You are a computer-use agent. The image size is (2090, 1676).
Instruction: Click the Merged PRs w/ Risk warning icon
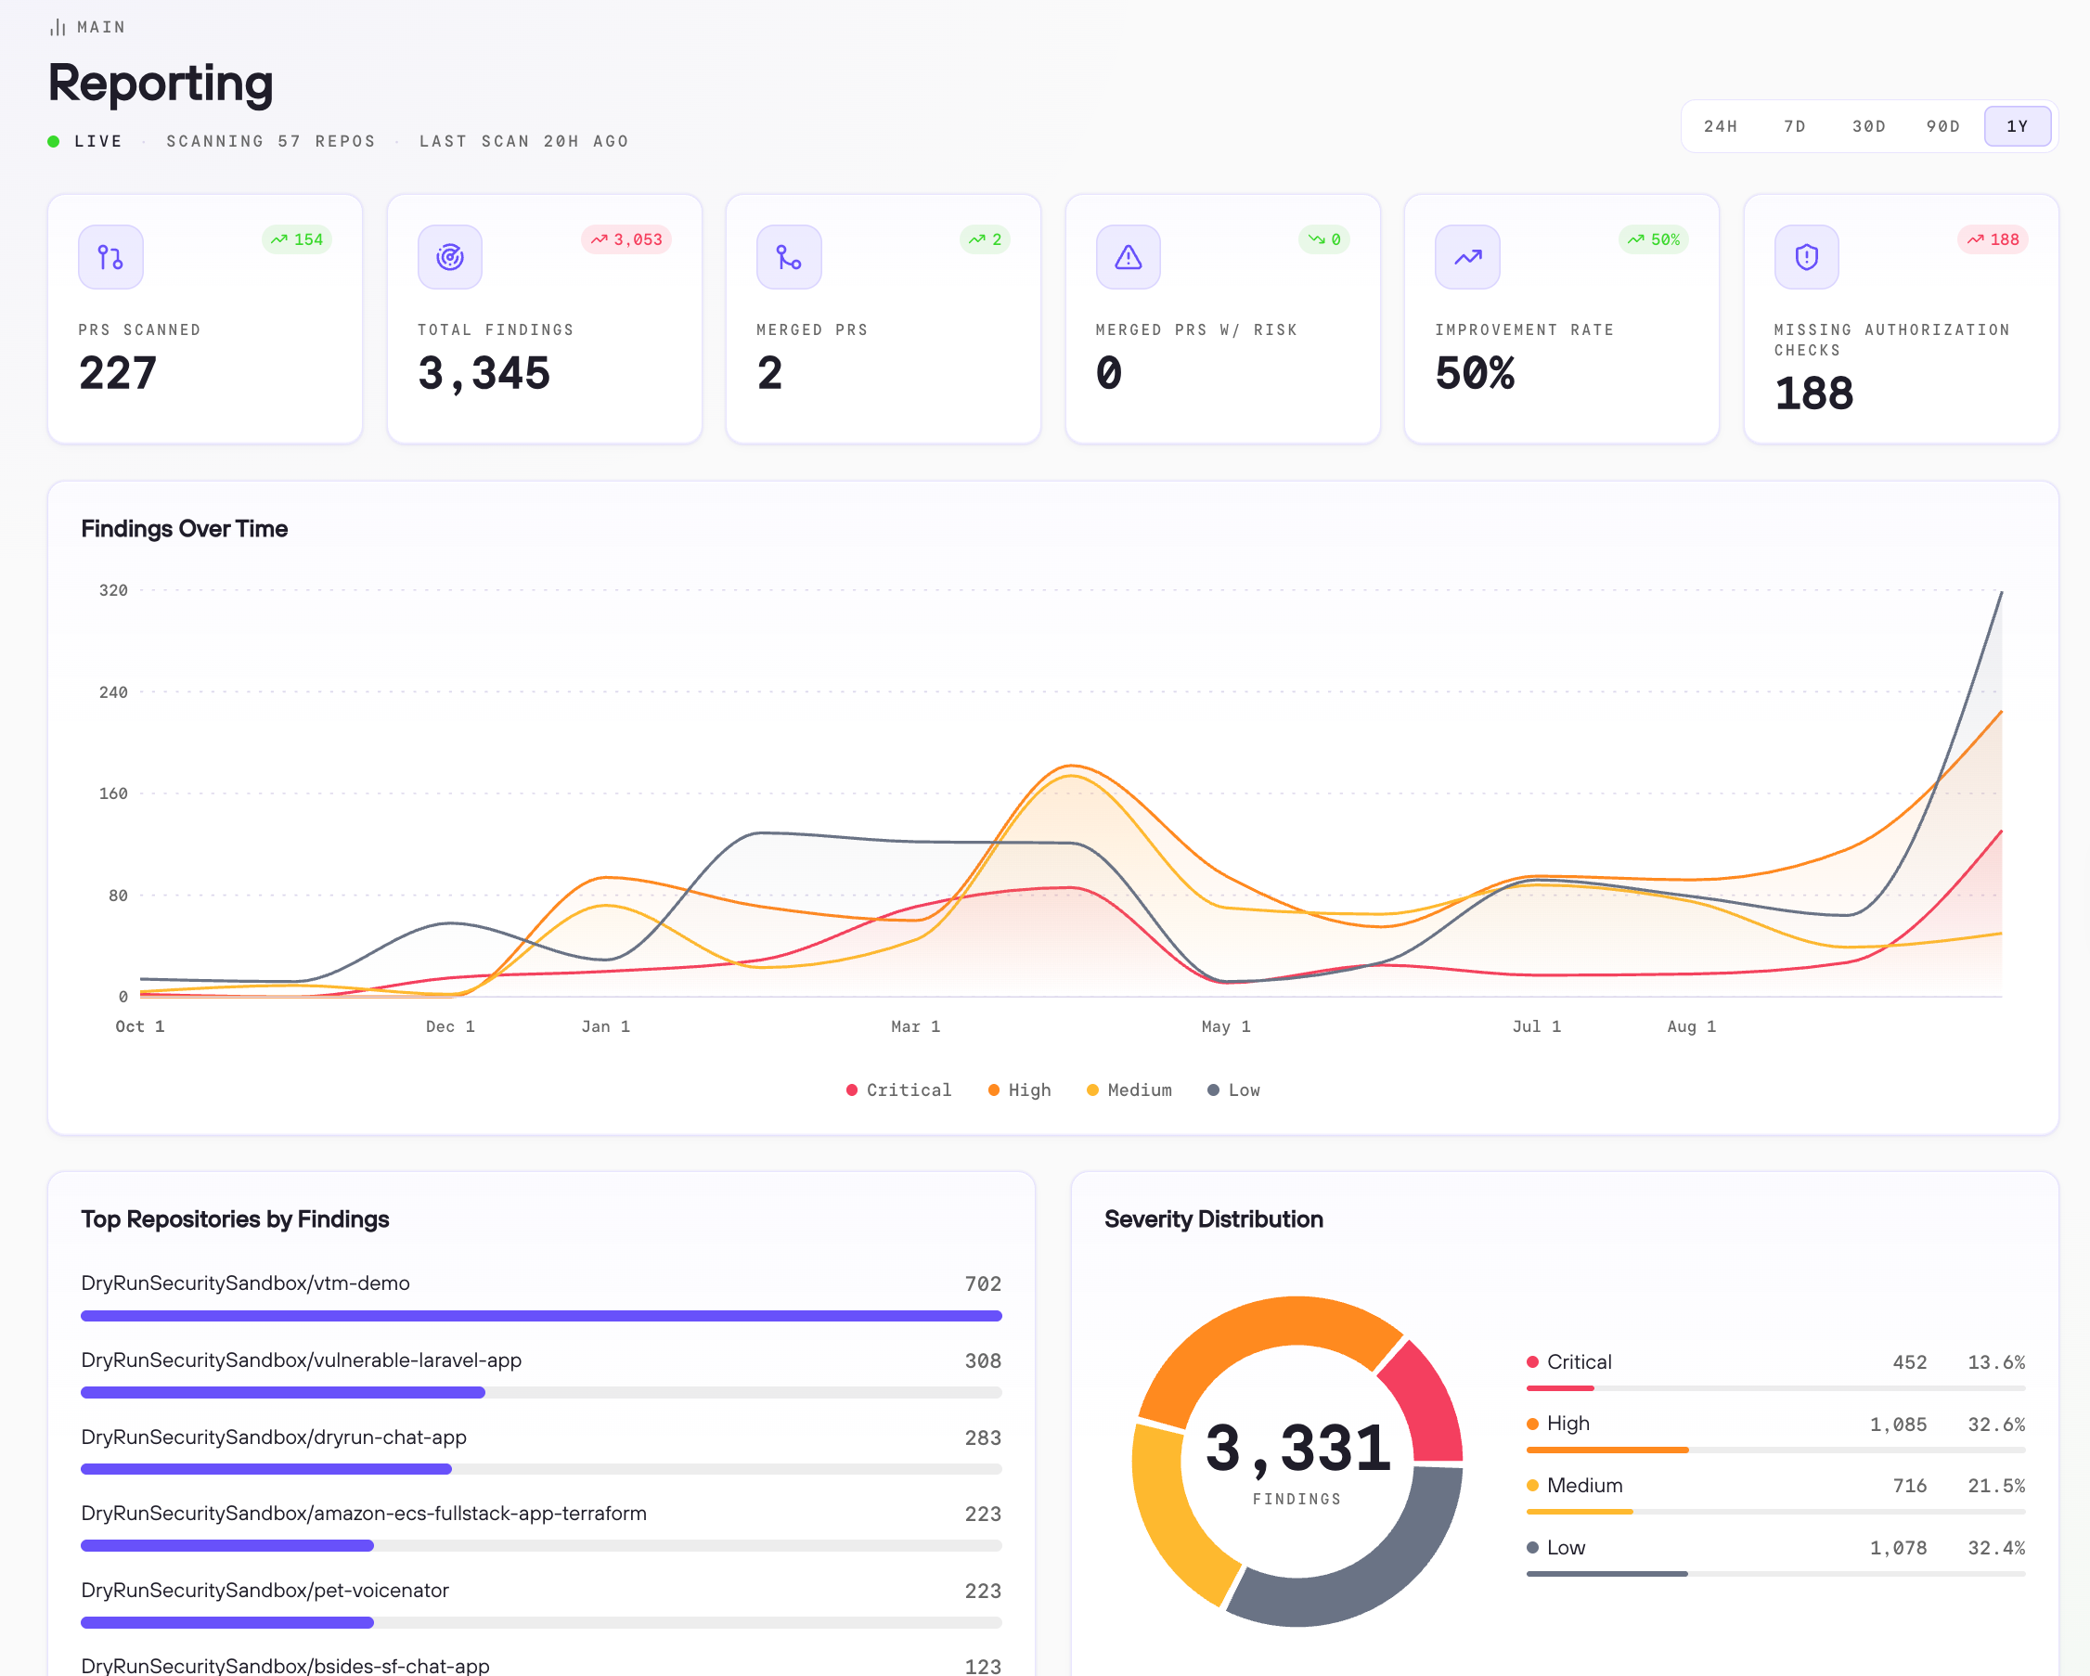[x=1129, y=257]
